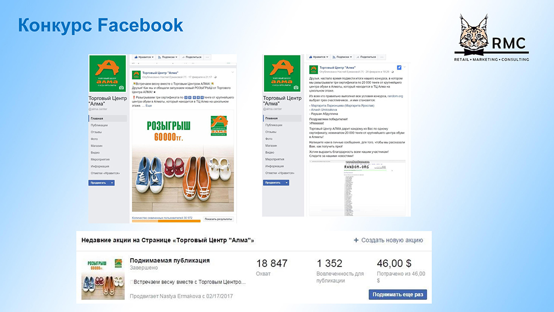Open the three-dots menu beside left Поделиться button
The width and height of the screenshot is (554, 312).
click(207, 57)
